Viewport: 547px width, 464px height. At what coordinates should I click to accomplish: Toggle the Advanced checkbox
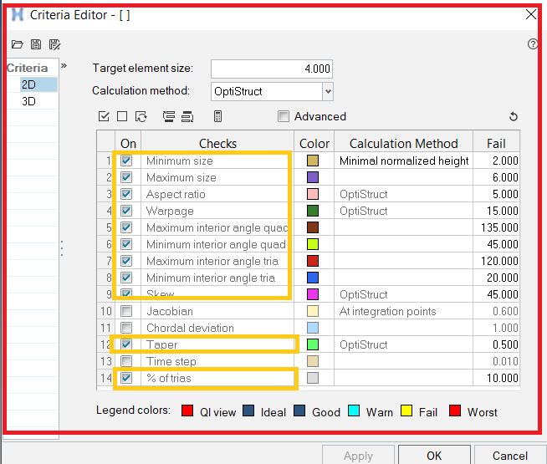[284, 116]
